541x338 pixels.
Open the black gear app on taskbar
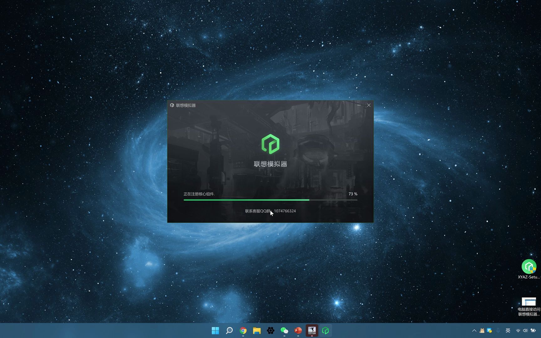pos(270,330)
